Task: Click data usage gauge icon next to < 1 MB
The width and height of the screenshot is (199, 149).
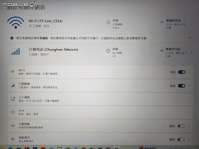Action: click(162, 51)
